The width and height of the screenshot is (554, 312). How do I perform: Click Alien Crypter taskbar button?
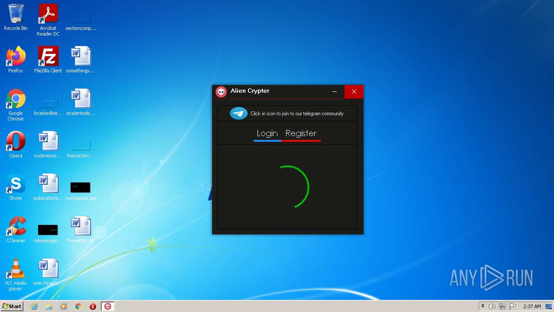(x=108, y=306)
